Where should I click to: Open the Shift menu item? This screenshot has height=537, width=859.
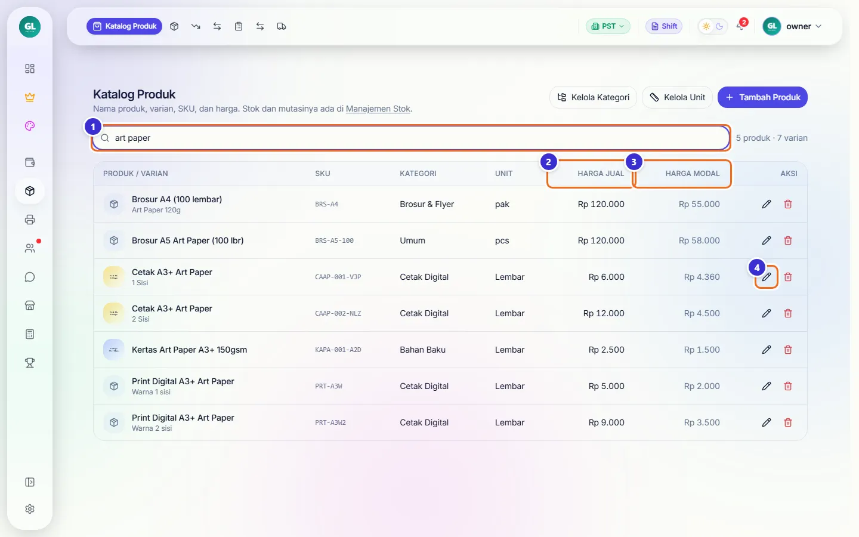click(664, 26)
